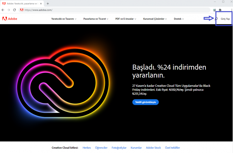Image resolution: width=233 pixels, height=153 pixels.
Task: Open the Özel teklifler link
Action: (x=172, y=148)
